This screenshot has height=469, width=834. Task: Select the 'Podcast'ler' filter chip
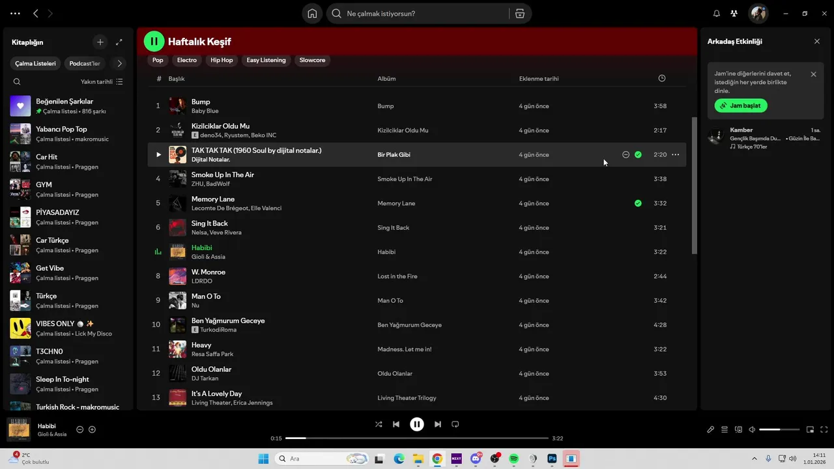85,63
